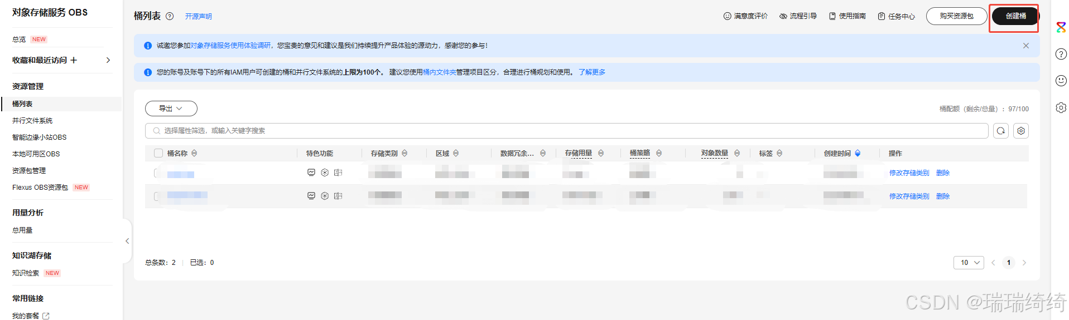Open 桶内文件夹 link in quota notice

439,72
